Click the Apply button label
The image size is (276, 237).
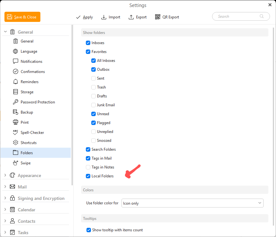(88, 17)
